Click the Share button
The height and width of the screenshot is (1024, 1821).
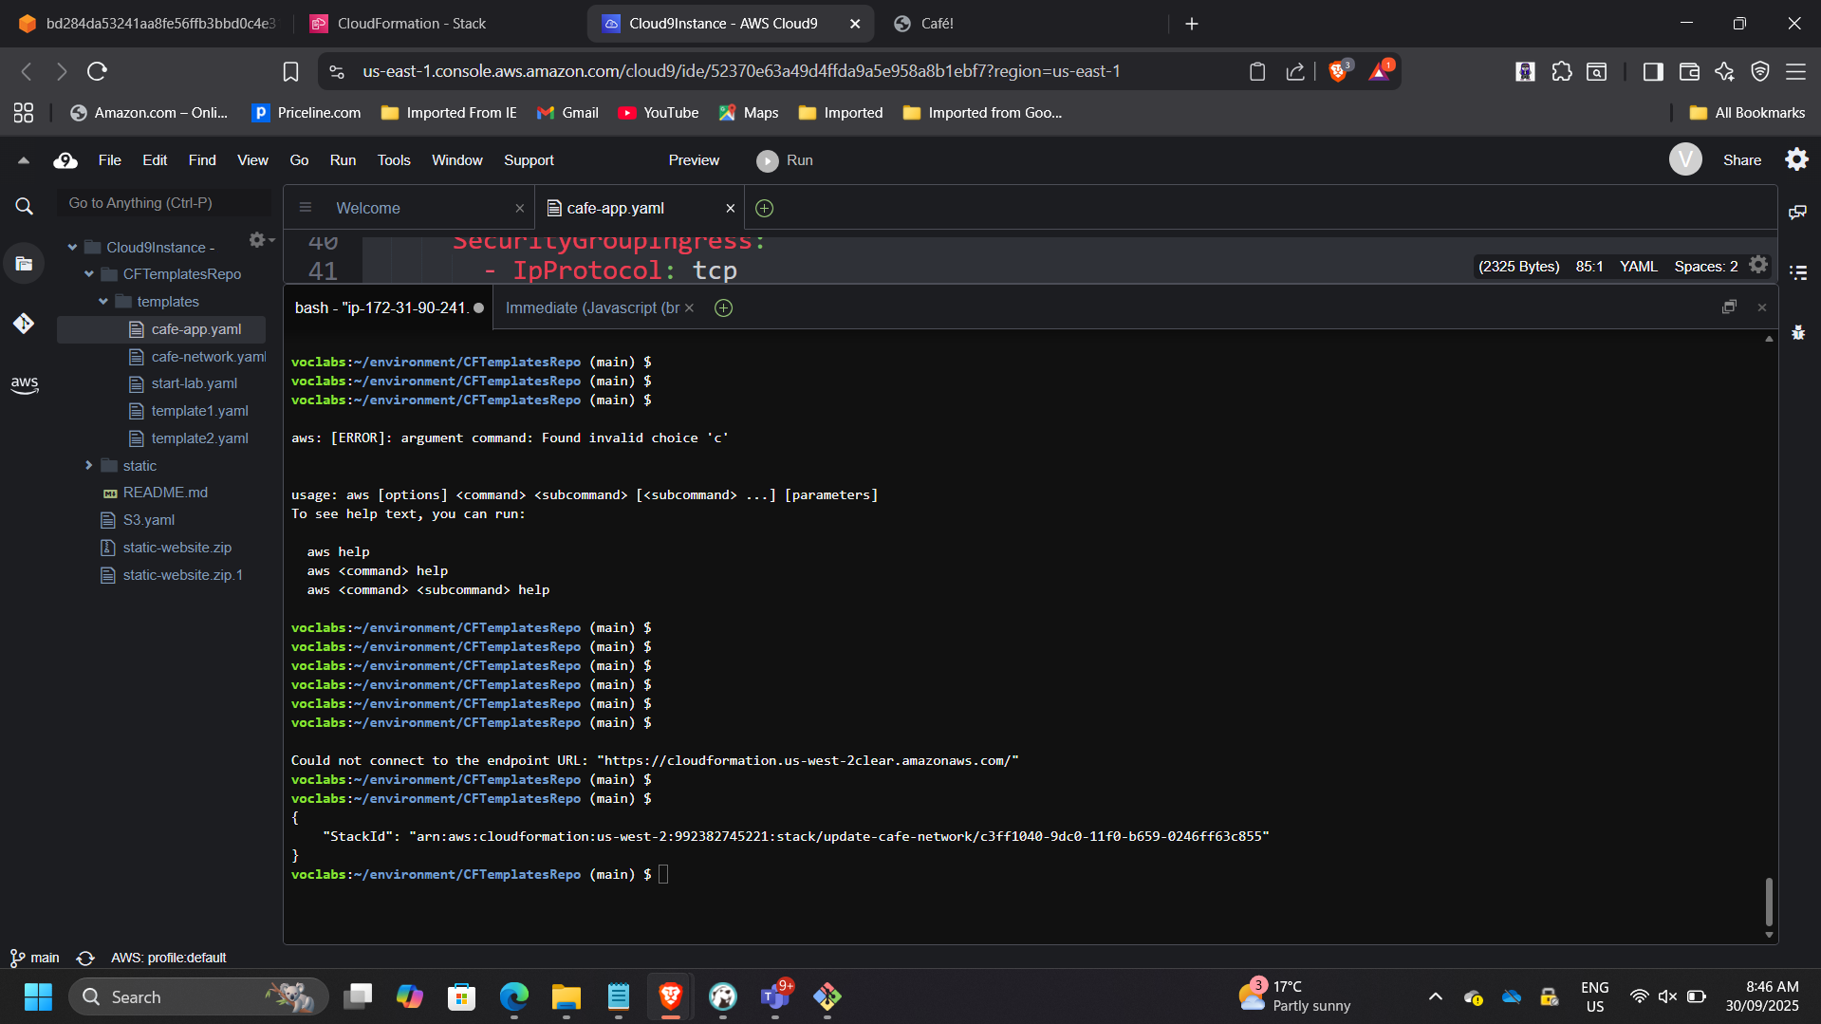point(1741,160)
